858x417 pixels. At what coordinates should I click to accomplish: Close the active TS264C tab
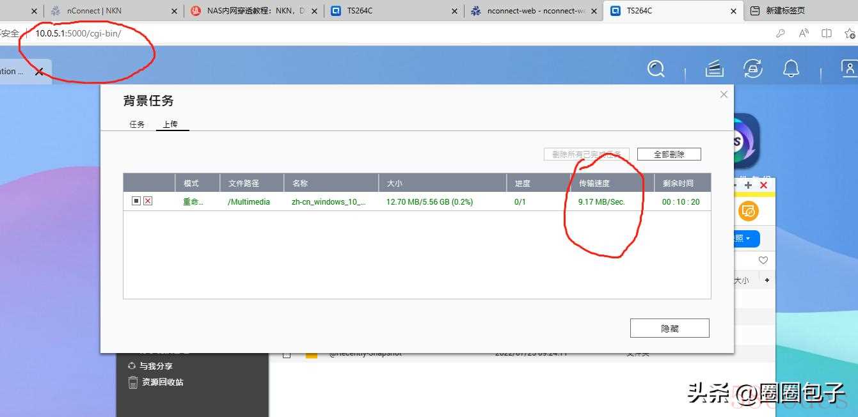(733, 11)
